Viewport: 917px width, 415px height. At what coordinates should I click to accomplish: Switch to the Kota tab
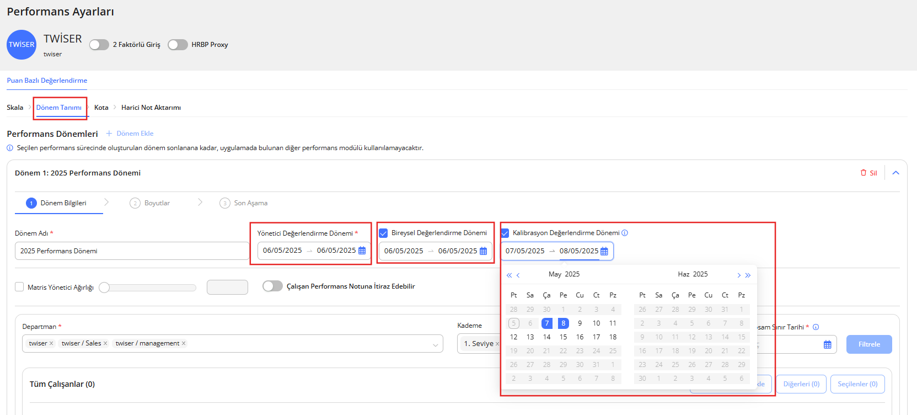pyautogui.click(x=101, y=108)
